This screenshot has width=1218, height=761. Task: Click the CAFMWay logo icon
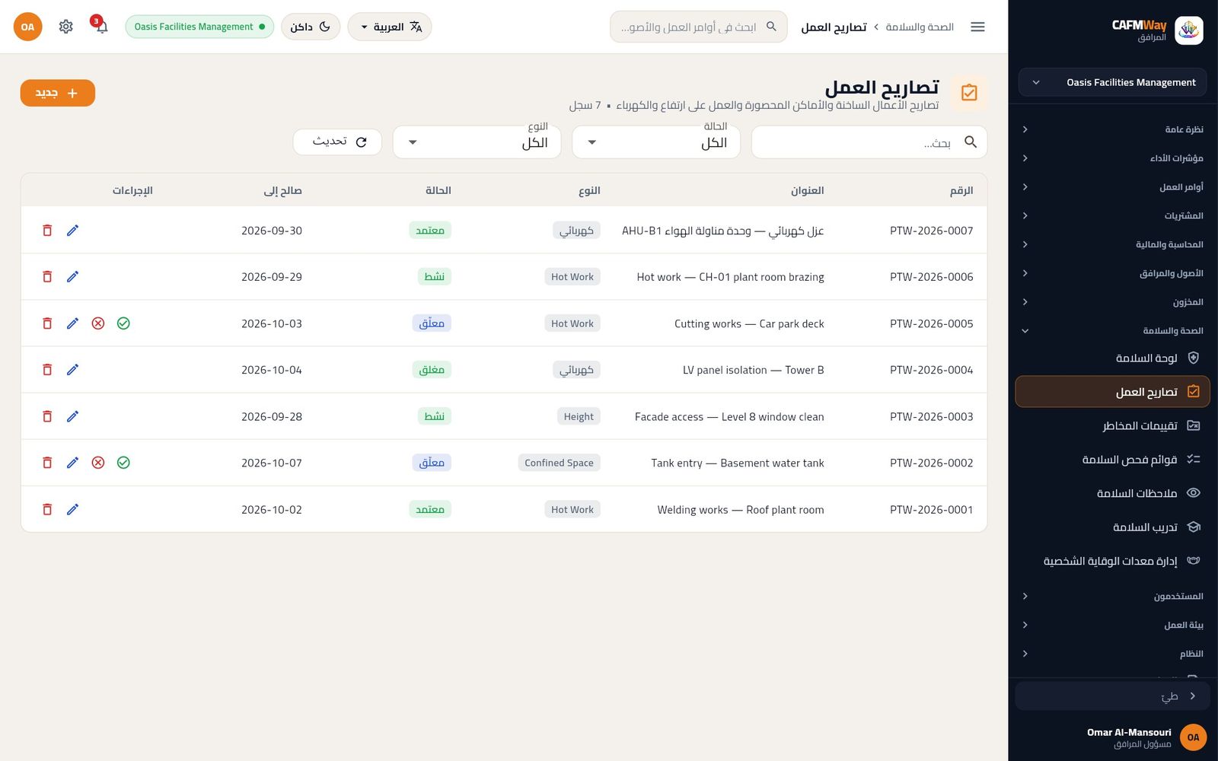point(1189,30)
